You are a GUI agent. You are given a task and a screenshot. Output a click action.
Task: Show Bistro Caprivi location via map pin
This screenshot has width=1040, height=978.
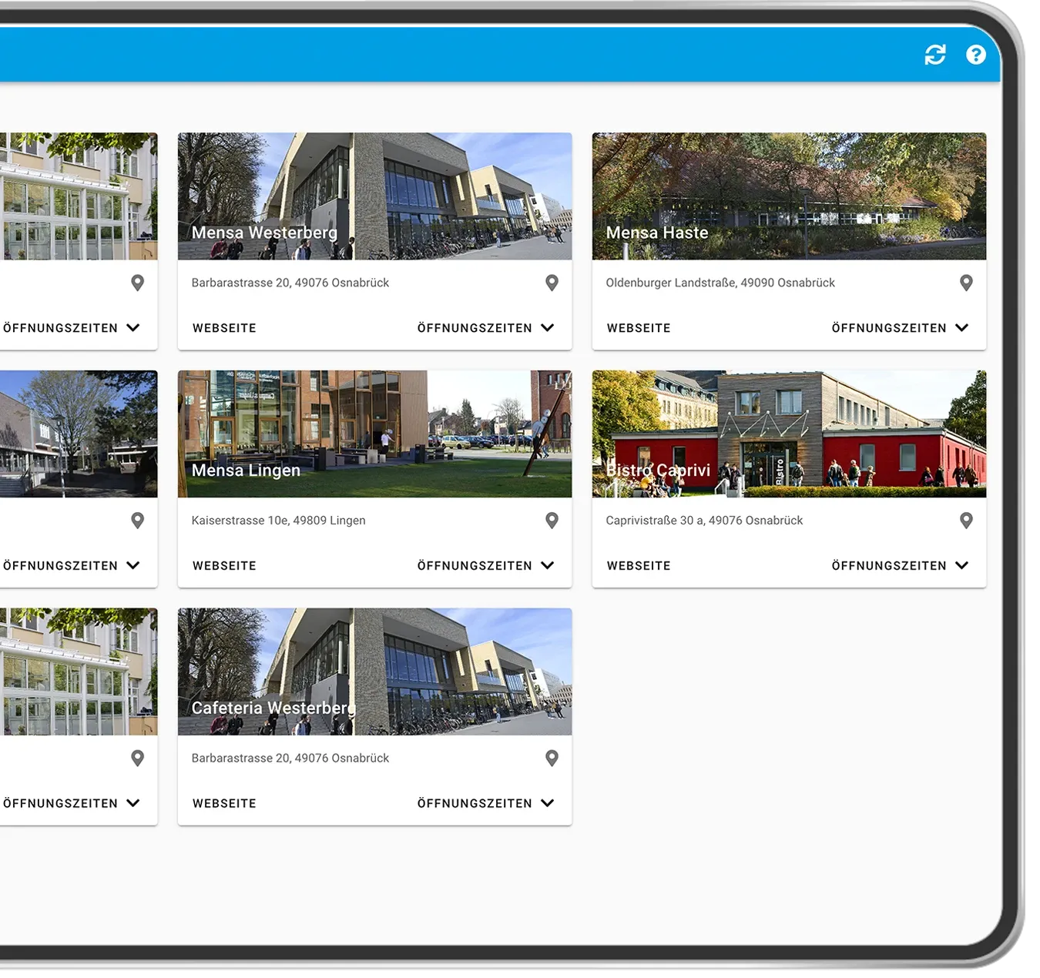pyautogui.click(x=966, y=521)
